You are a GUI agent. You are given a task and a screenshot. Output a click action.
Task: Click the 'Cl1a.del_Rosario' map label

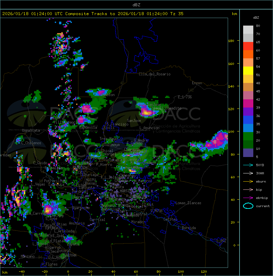coord(155,74)
